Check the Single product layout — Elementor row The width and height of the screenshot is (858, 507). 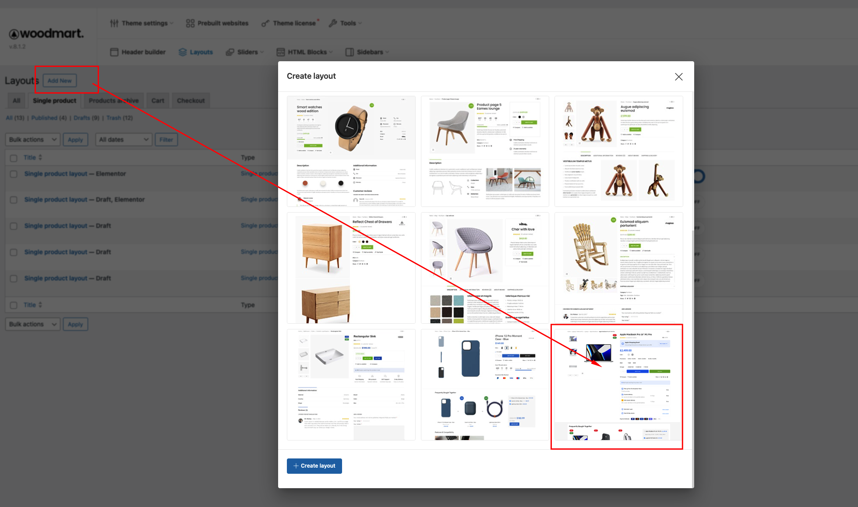pyautogui.click(x=14, y=174)
